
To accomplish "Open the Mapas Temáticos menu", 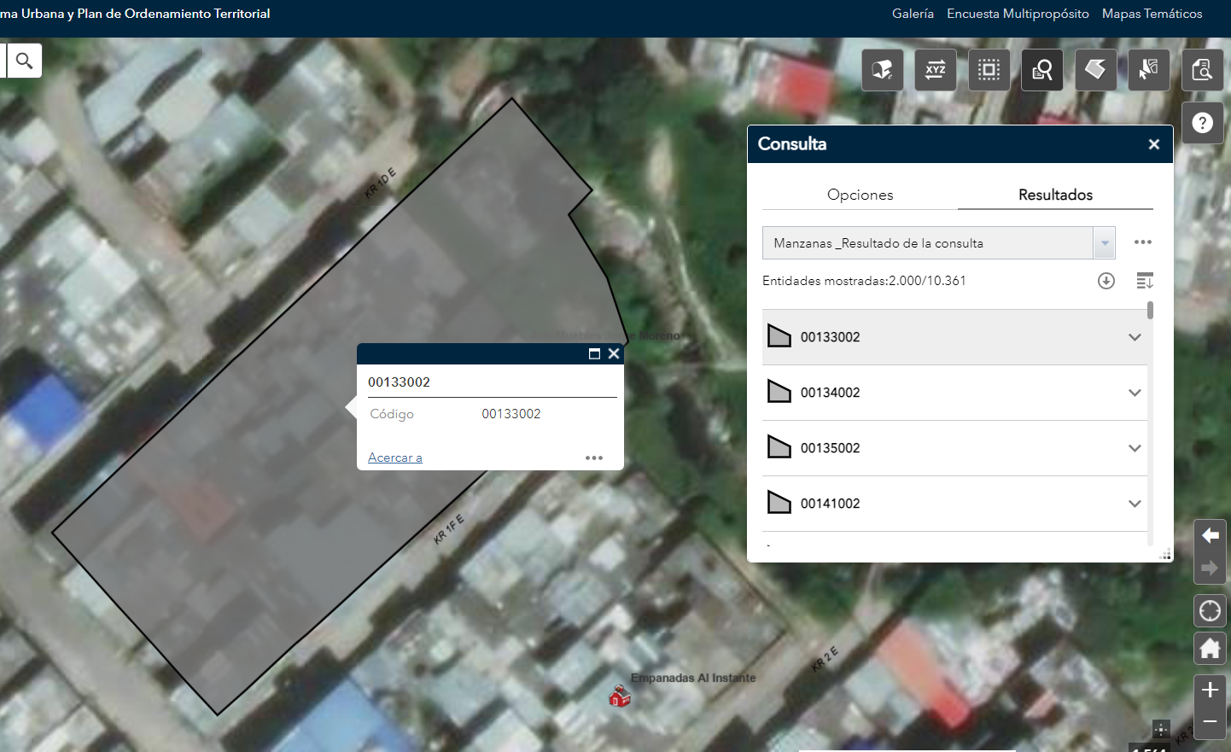I will pos(1152,14).
